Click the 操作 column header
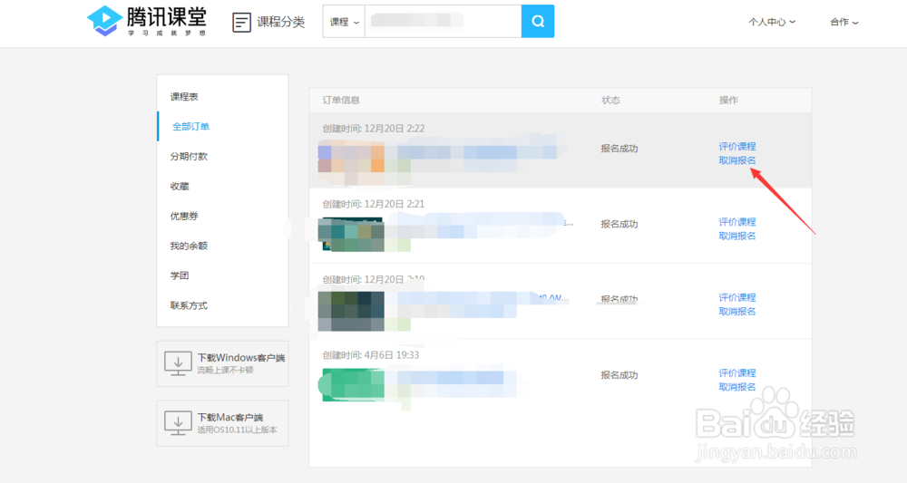Viewport: 907px width, 483px height. coord(728,100)
